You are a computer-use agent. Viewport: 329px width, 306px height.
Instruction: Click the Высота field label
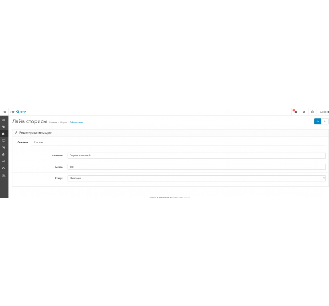click(x=58, y=167)
